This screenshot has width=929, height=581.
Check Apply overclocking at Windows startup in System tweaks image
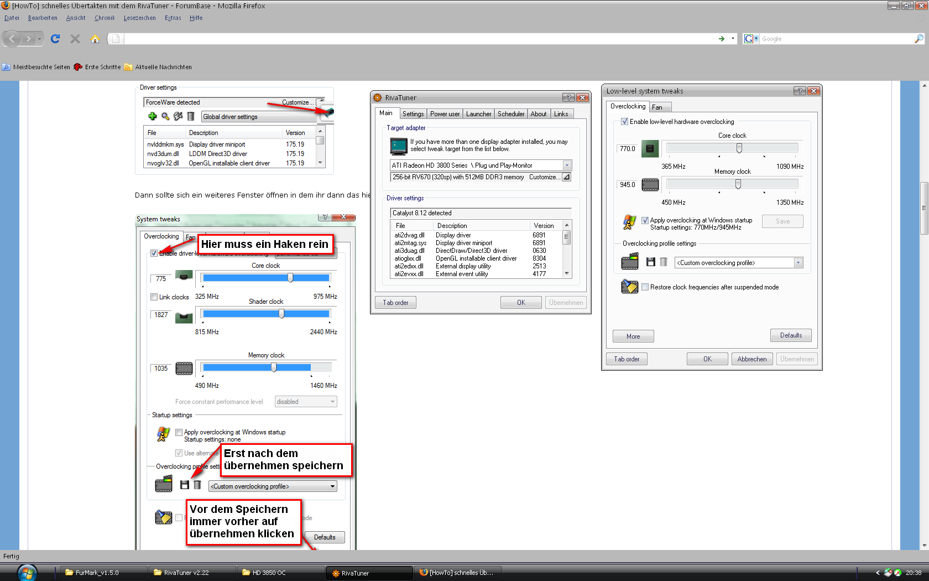click(179, 432)
